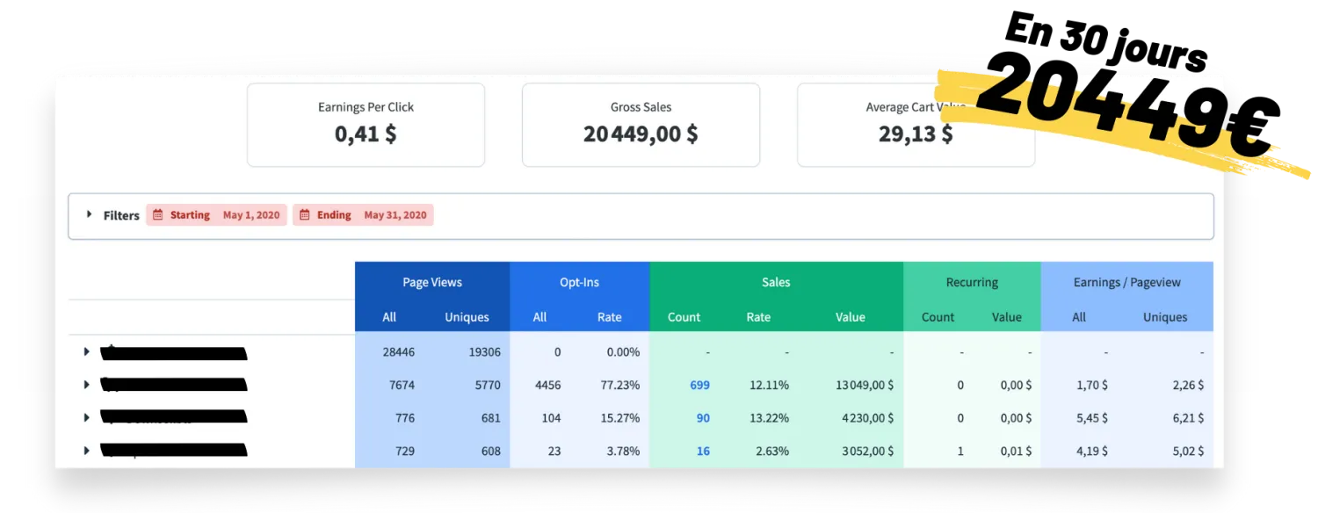Select the Opt-Ins column header
This screenshot has width=1318, height=513.
tap(579, 282)
